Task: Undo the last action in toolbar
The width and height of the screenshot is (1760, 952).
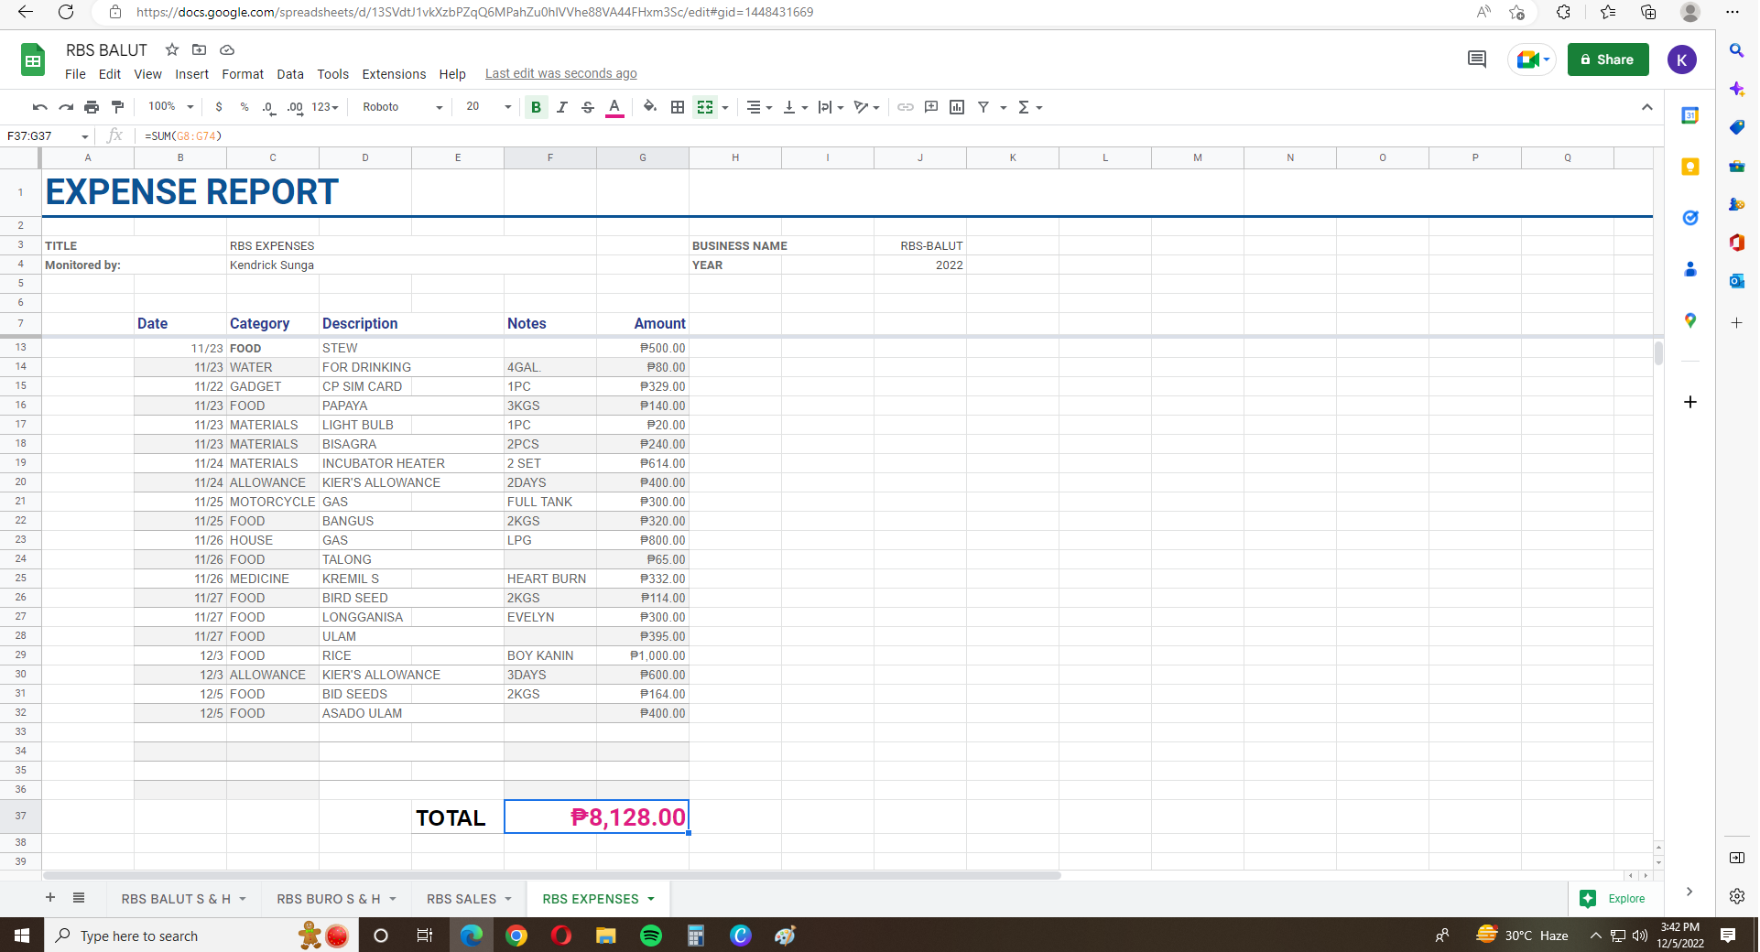Action: (x=39, y=107)
